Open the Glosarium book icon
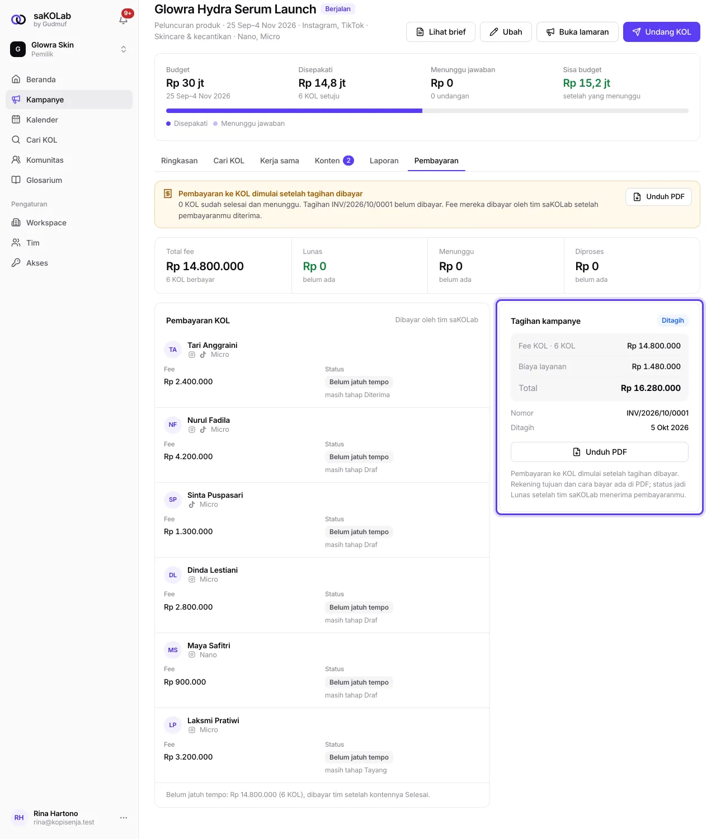 pyautogui.click(x=16, y=180)
